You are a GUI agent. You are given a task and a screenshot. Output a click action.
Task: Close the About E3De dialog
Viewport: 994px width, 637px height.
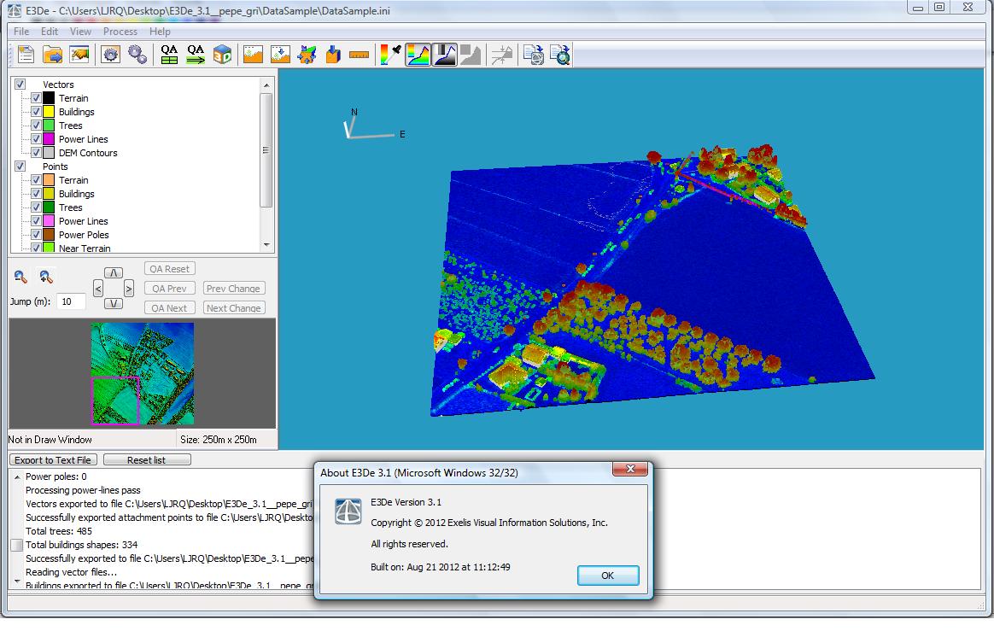pos(630,469)
